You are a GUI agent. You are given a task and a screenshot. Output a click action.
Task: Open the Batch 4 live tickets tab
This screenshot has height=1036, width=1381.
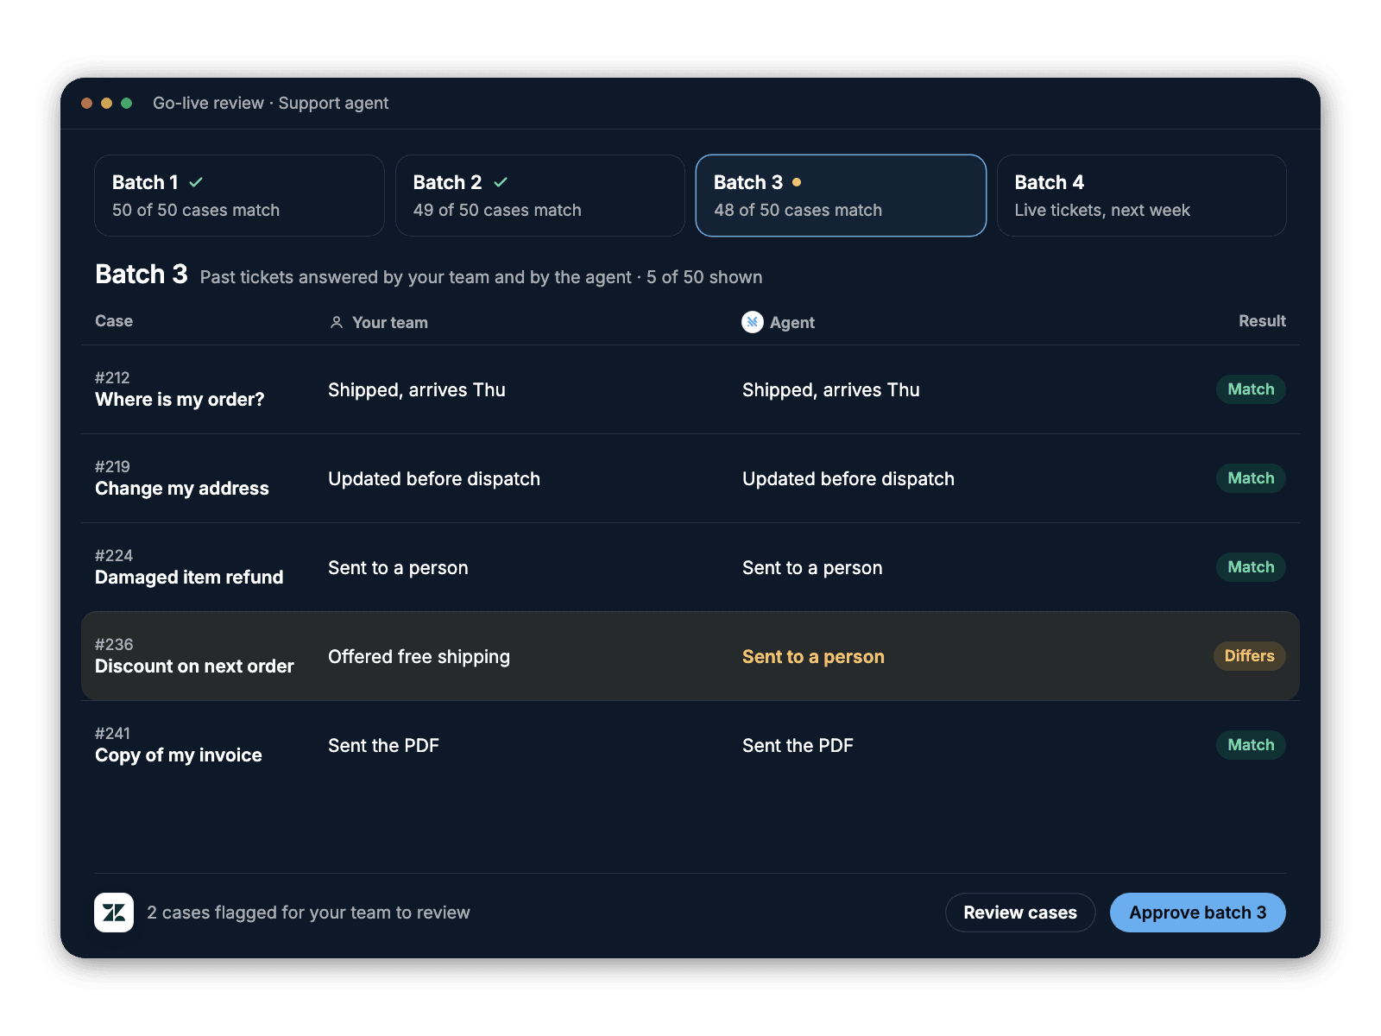pos(1142,195)
